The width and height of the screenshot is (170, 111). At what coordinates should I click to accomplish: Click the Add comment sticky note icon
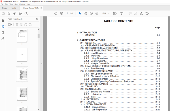coord(130,13)
